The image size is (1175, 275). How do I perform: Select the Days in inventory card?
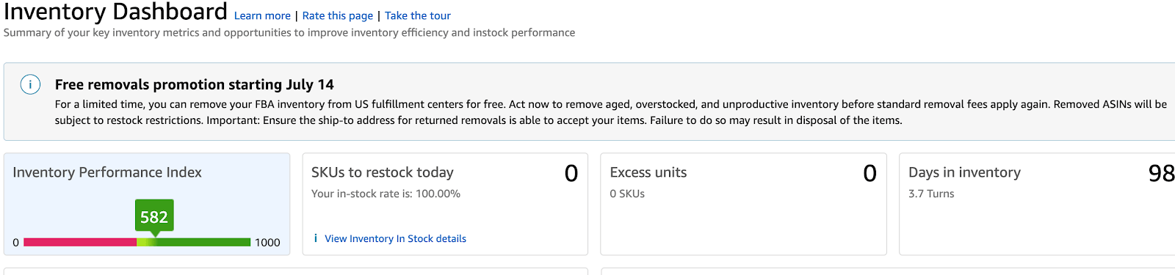point(1037,204)
